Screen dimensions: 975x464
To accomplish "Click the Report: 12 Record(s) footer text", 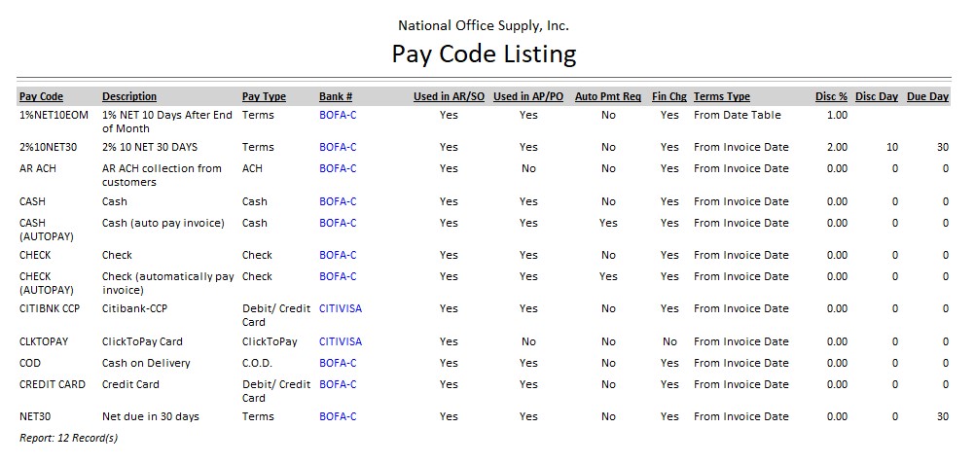I will coord(68,438).
